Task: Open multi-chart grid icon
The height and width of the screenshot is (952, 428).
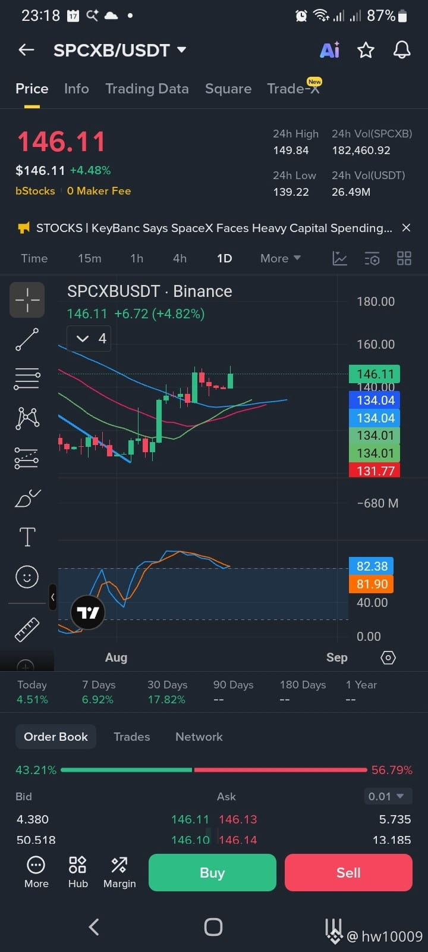Action: click(x=404, y=258)
